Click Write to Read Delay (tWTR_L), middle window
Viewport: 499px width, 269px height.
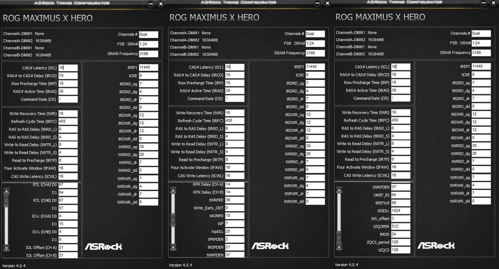click(235, 144)
